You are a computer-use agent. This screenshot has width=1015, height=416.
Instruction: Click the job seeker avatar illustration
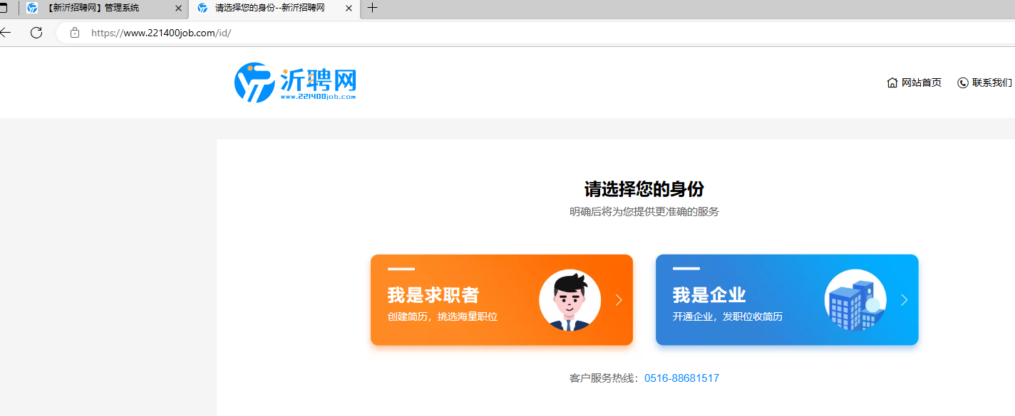[x=570, y=300]
